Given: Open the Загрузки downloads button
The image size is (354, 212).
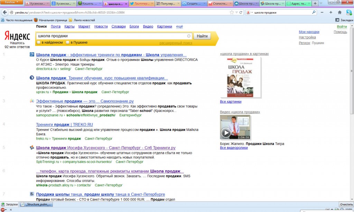Looking at the screenshot, I should point(9,204).
